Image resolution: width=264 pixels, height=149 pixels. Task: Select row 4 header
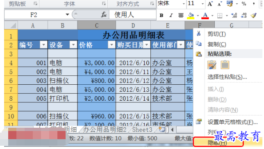(11, 63)
